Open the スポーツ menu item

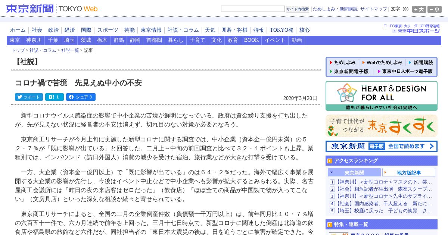point(108,30)
